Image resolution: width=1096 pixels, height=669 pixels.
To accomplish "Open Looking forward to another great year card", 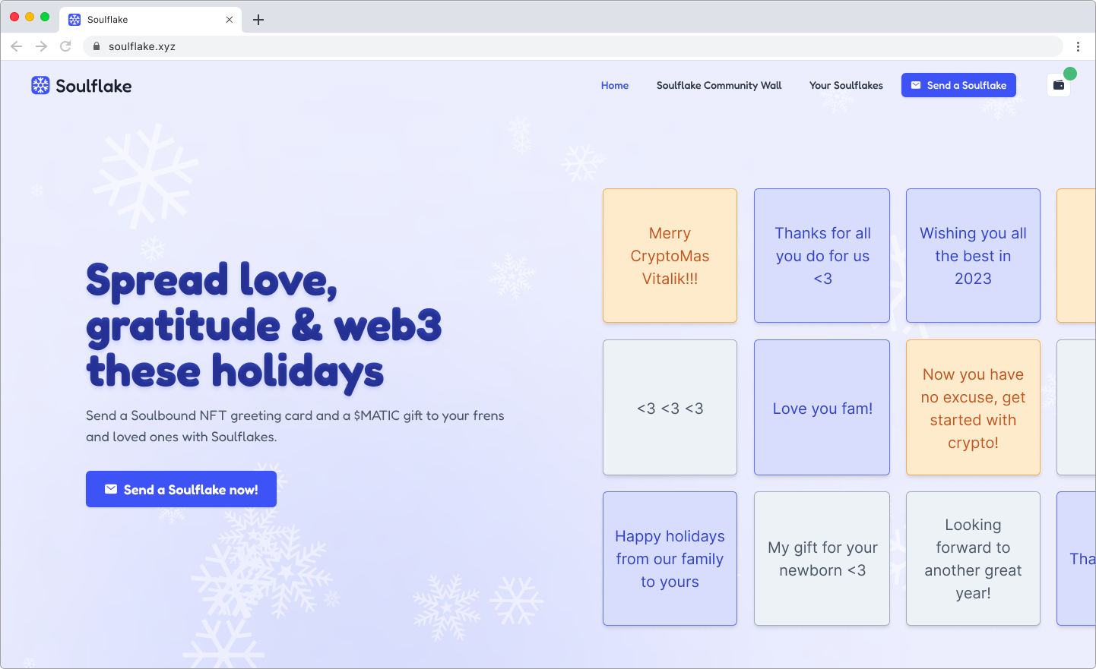I will (x=973, y=559).
